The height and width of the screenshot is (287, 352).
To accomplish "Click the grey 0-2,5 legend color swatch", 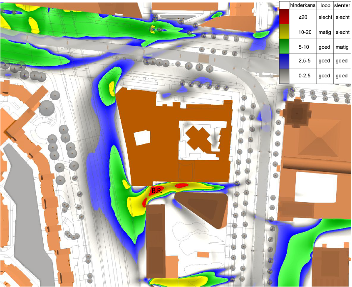I will point(284,76).
